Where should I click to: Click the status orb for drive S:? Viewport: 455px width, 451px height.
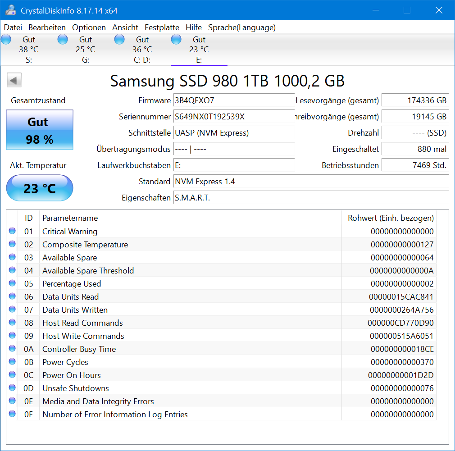point(6,39)
